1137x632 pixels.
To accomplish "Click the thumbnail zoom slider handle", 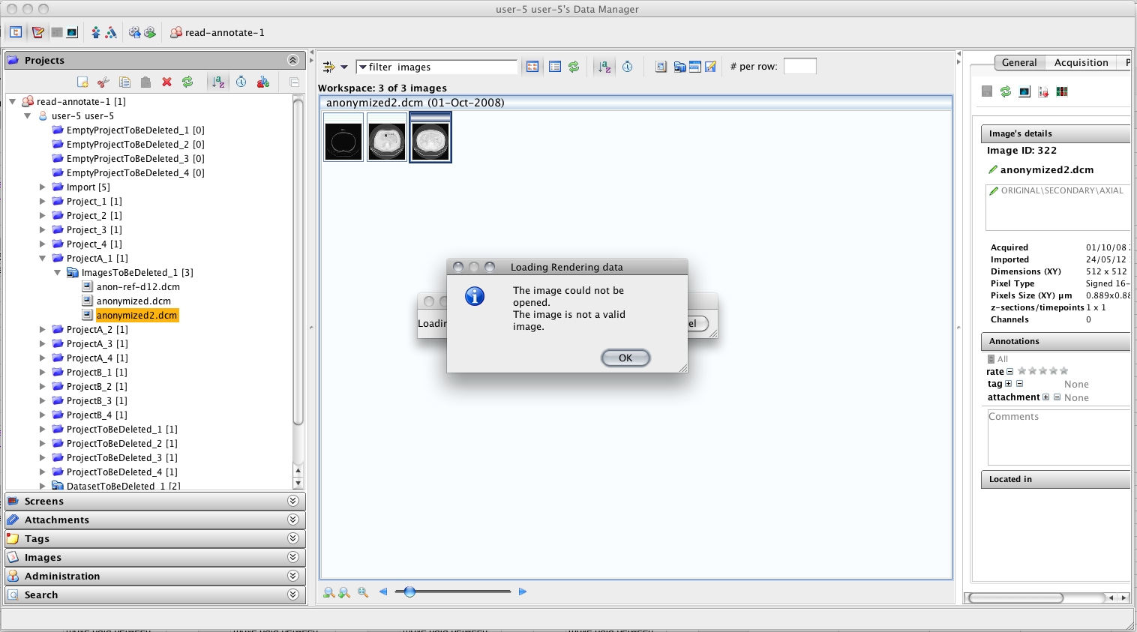I will point(409,592).
